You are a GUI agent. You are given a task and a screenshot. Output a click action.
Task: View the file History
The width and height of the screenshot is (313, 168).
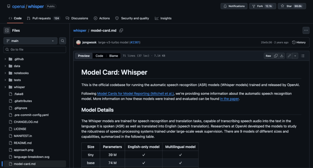299,42
